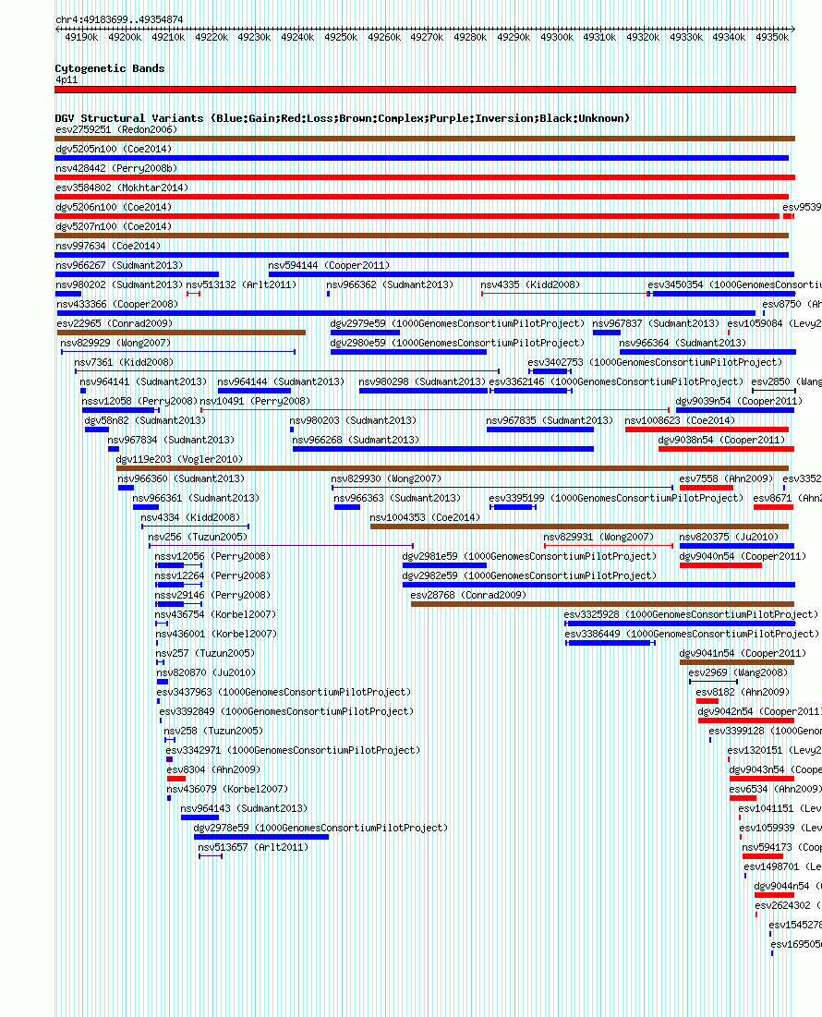This screenshot has width=822, height=1017.
Task: Click the esv3402753 variant label
Action: pos(655,363)
